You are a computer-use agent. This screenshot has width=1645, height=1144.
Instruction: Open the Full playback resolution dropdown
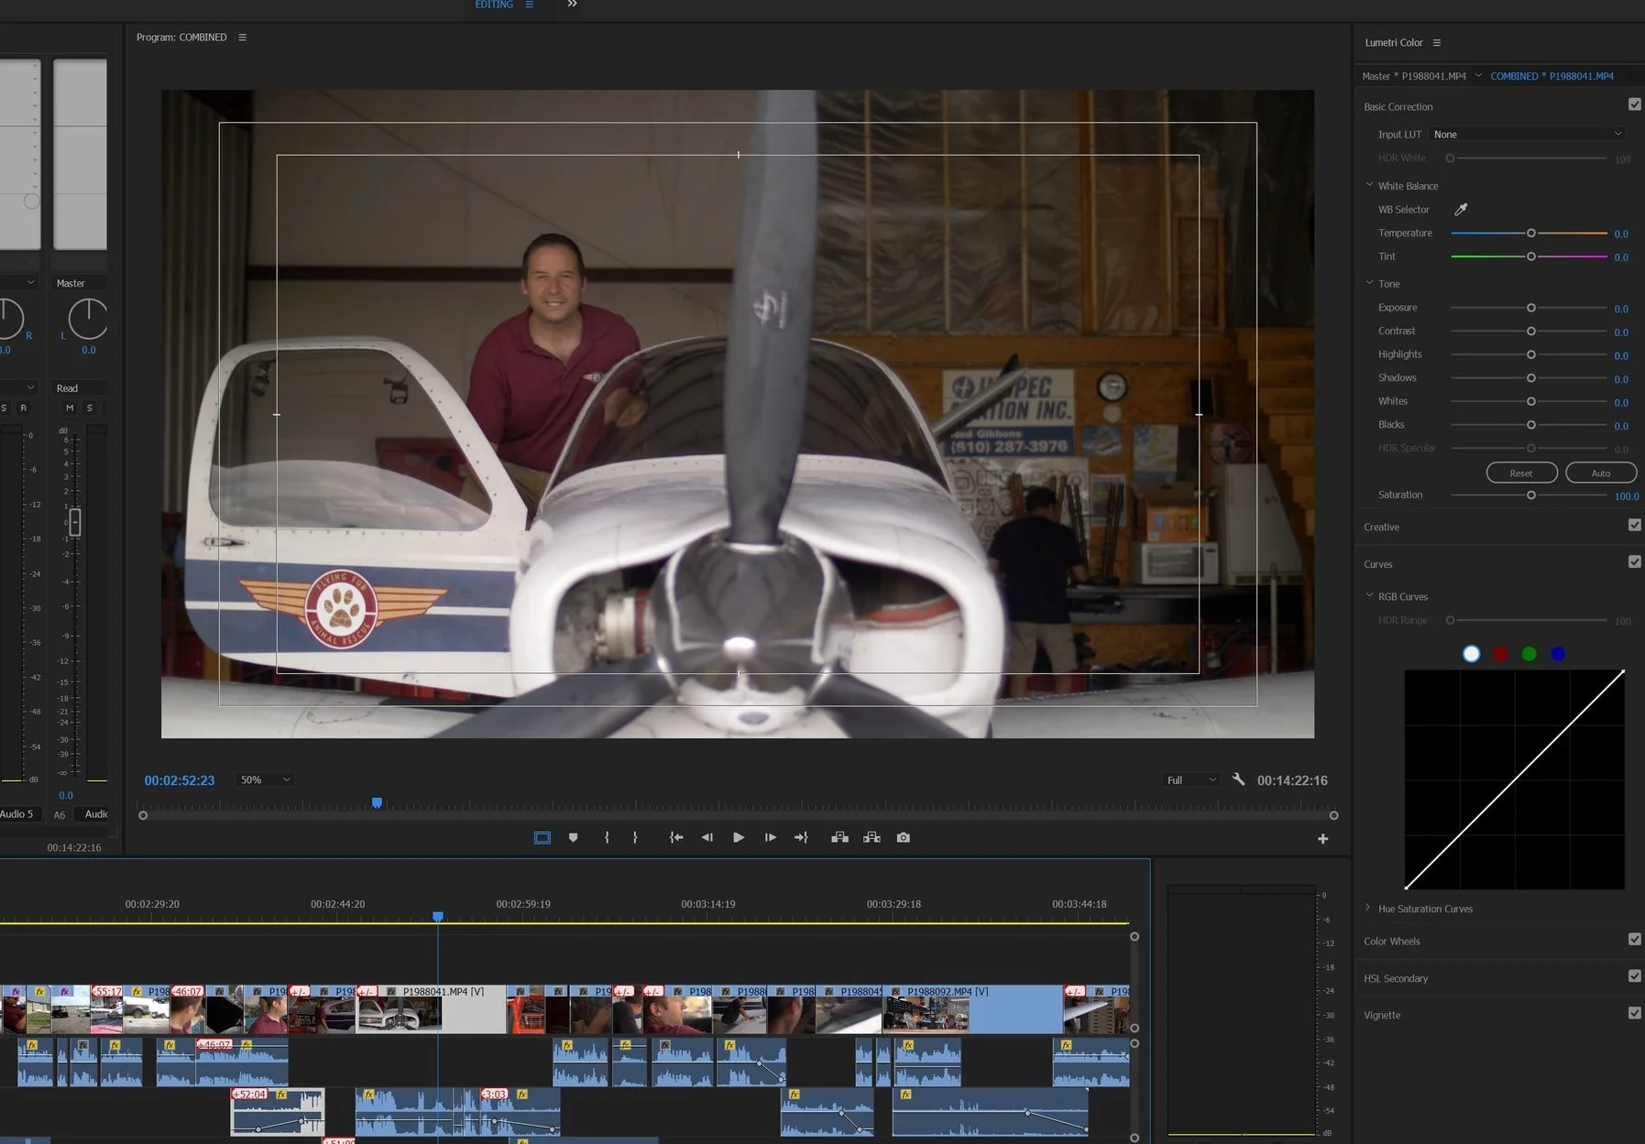(1190, 780)
